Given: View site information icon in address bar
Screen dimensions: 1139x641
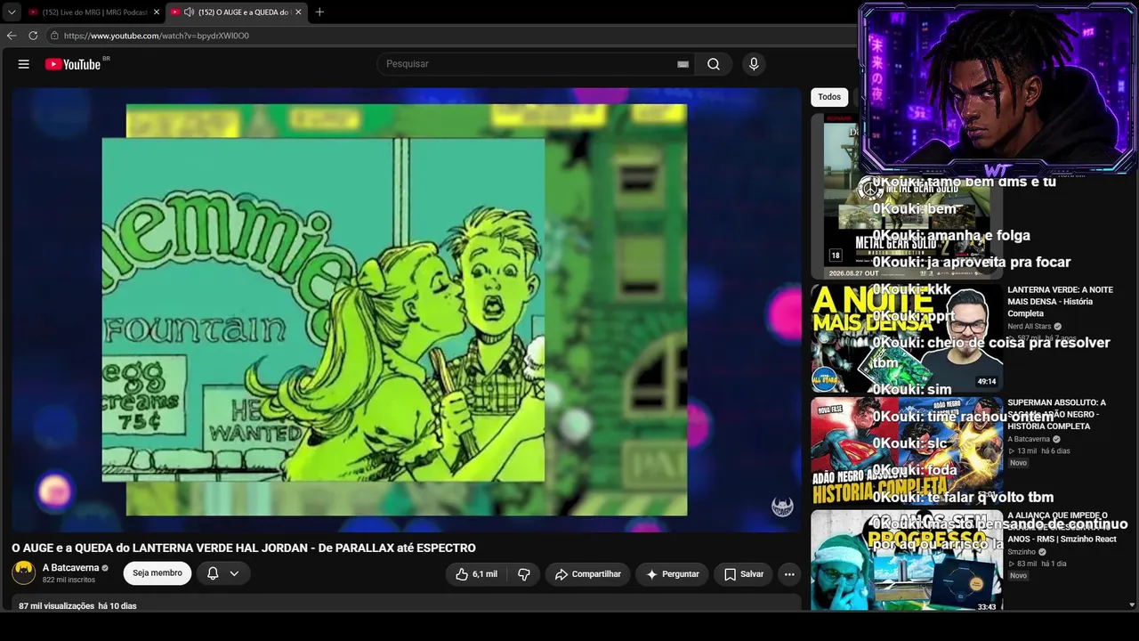Looking at the screenshot, I should pyautogui.click(x=54, y=36).
